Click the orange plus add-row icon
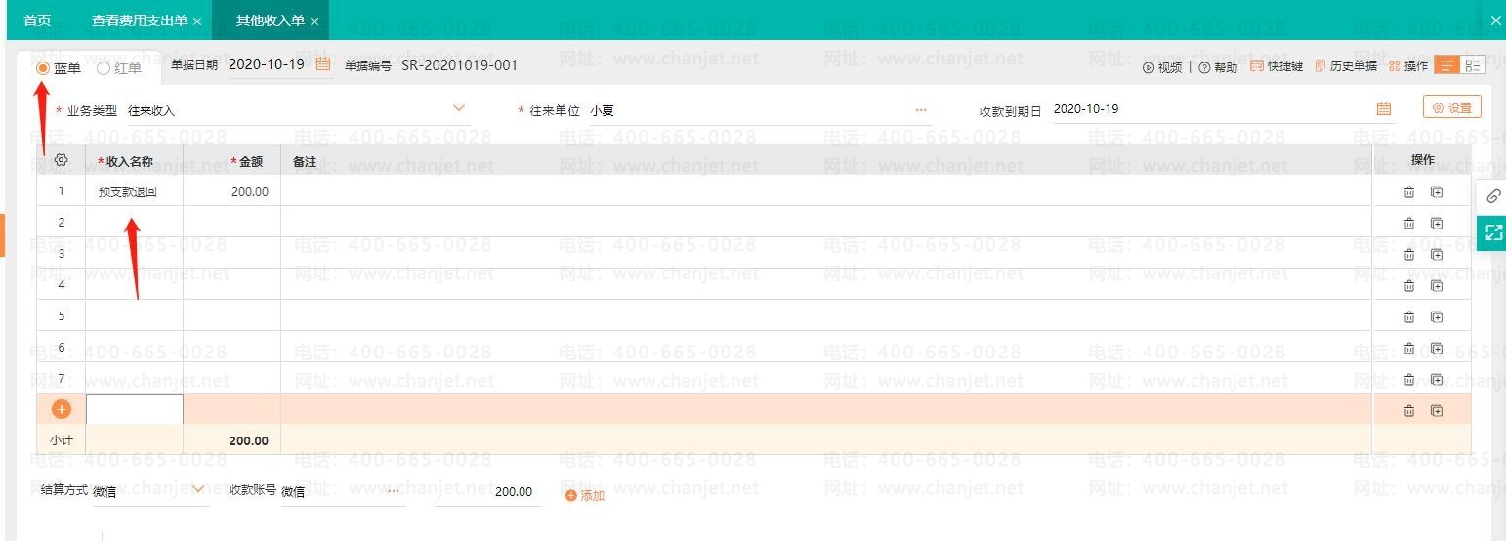 [61, 410]
